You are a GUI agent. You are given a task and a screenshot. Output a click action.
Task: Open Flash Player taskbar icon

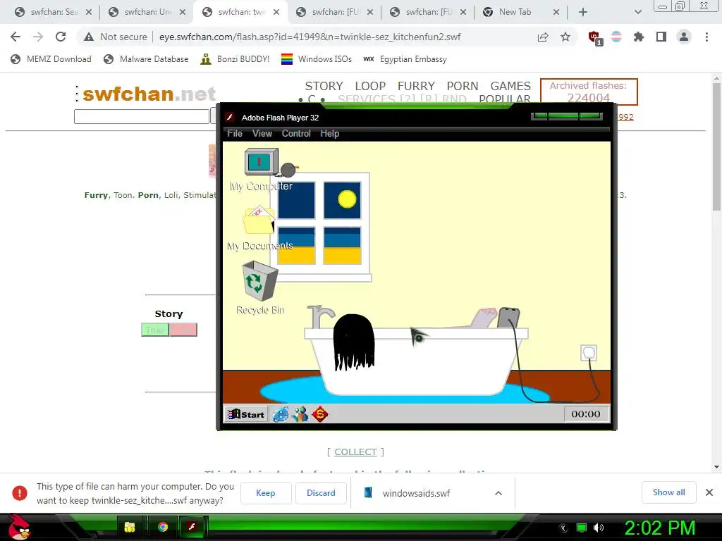[192, 527]
